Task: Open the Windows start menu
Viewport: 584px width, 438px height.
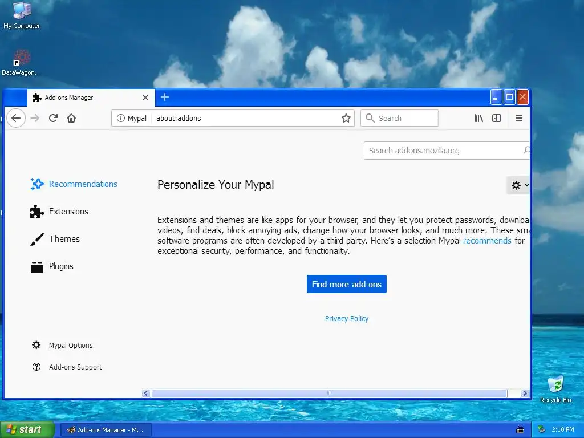Action: click(27, 430)
